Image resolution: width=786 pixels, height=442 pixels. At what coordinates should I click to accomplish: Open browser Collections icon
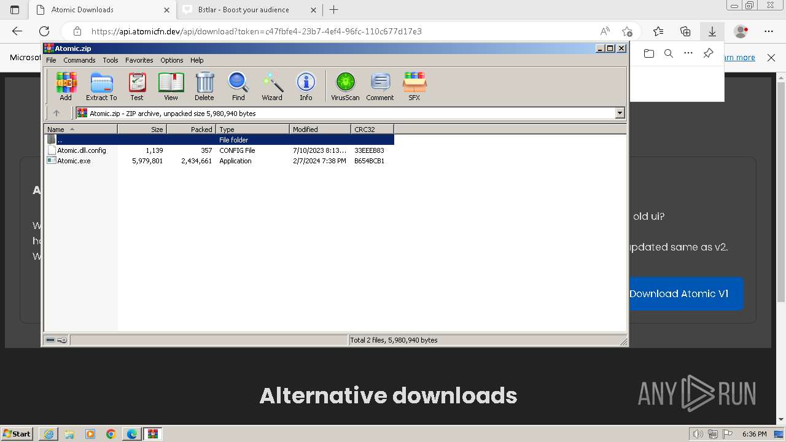point(685,31)
